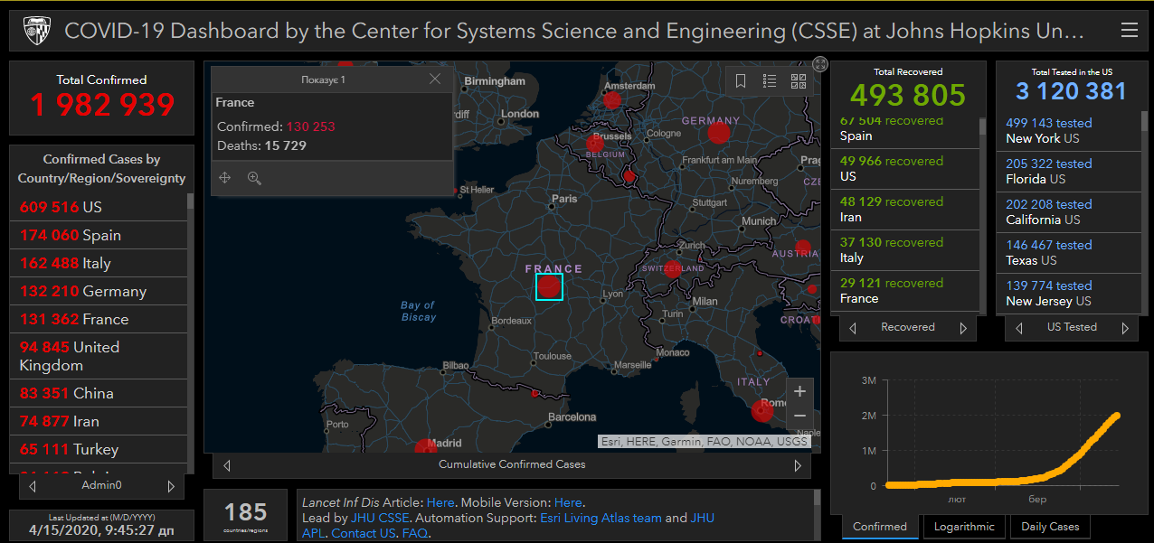The width and height of the screenshot is (1154, 543).
Task: Expand the map to full screen
Action: [819, 63]
